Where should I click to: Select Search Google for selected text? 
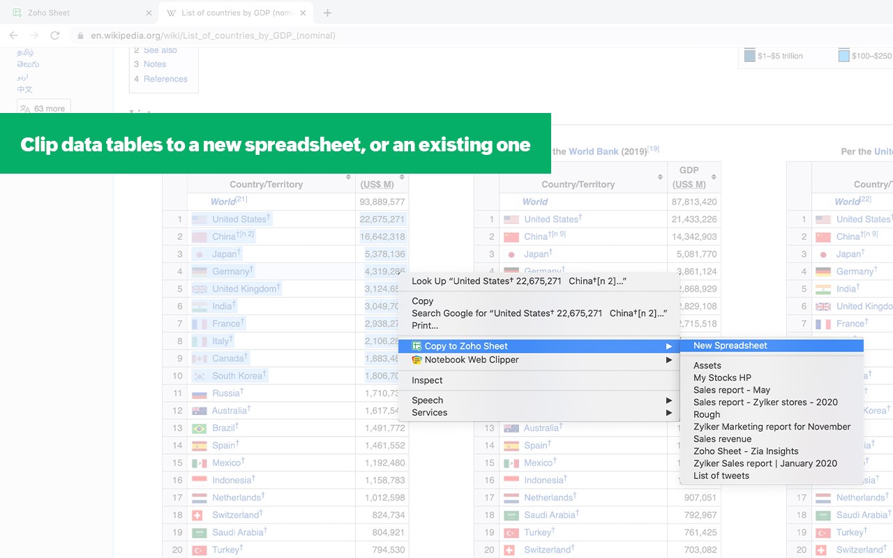[x=539, y=313]
